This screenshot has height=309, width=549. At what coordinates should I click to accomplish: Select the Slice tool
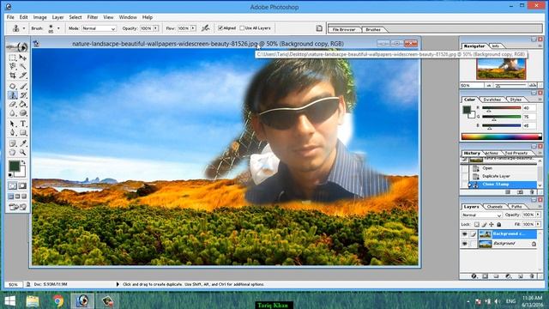(x=23, y=76)
